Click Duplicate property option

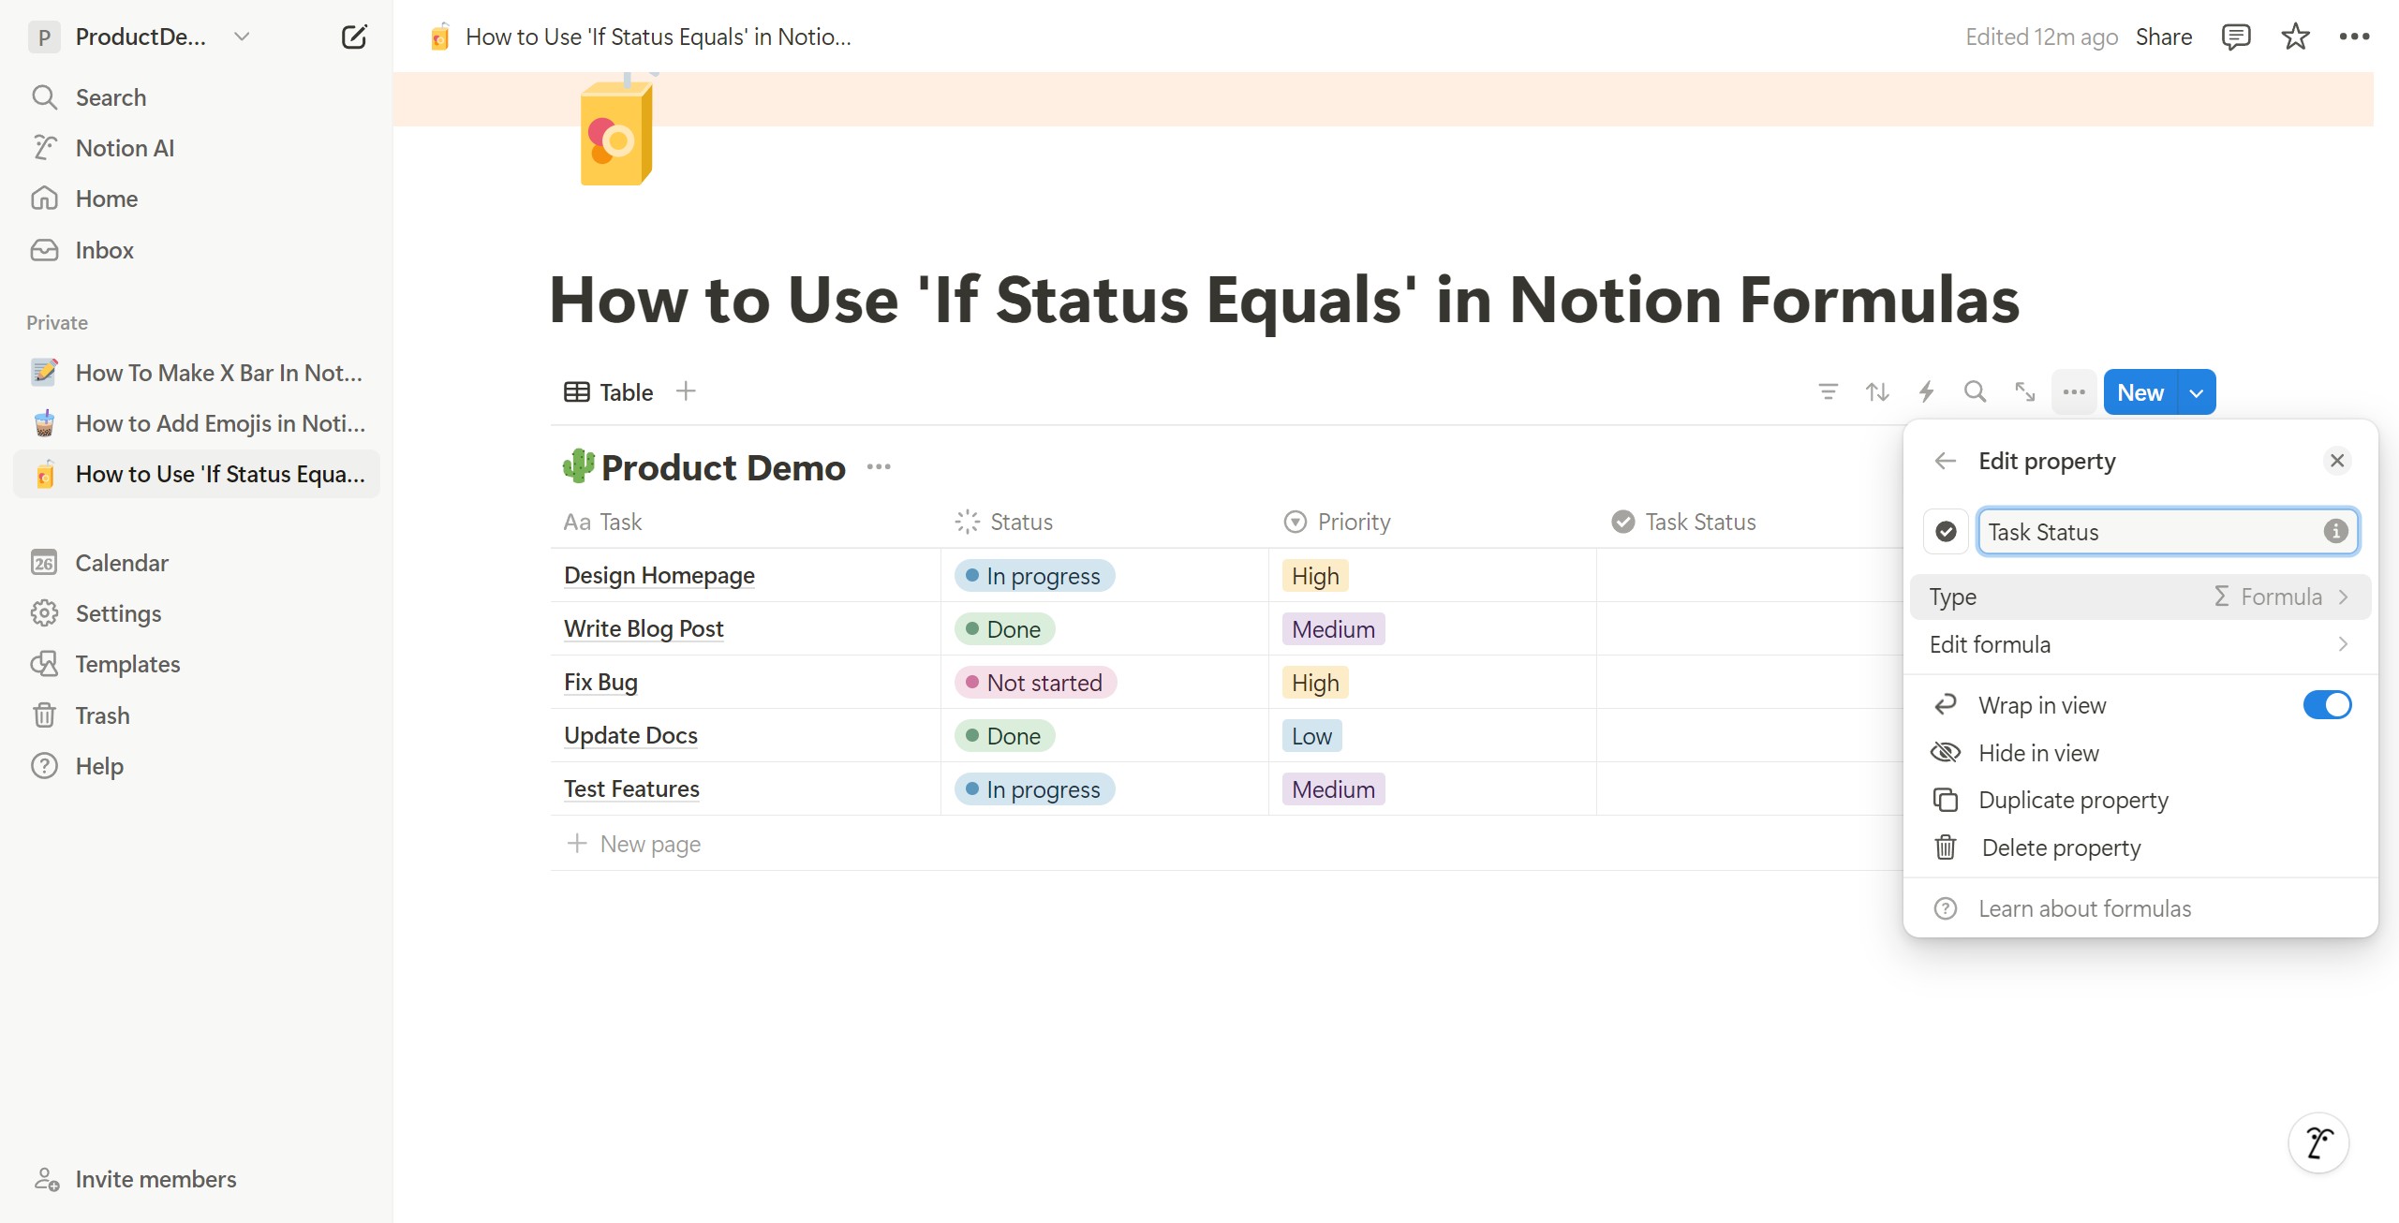[2140, 801]
